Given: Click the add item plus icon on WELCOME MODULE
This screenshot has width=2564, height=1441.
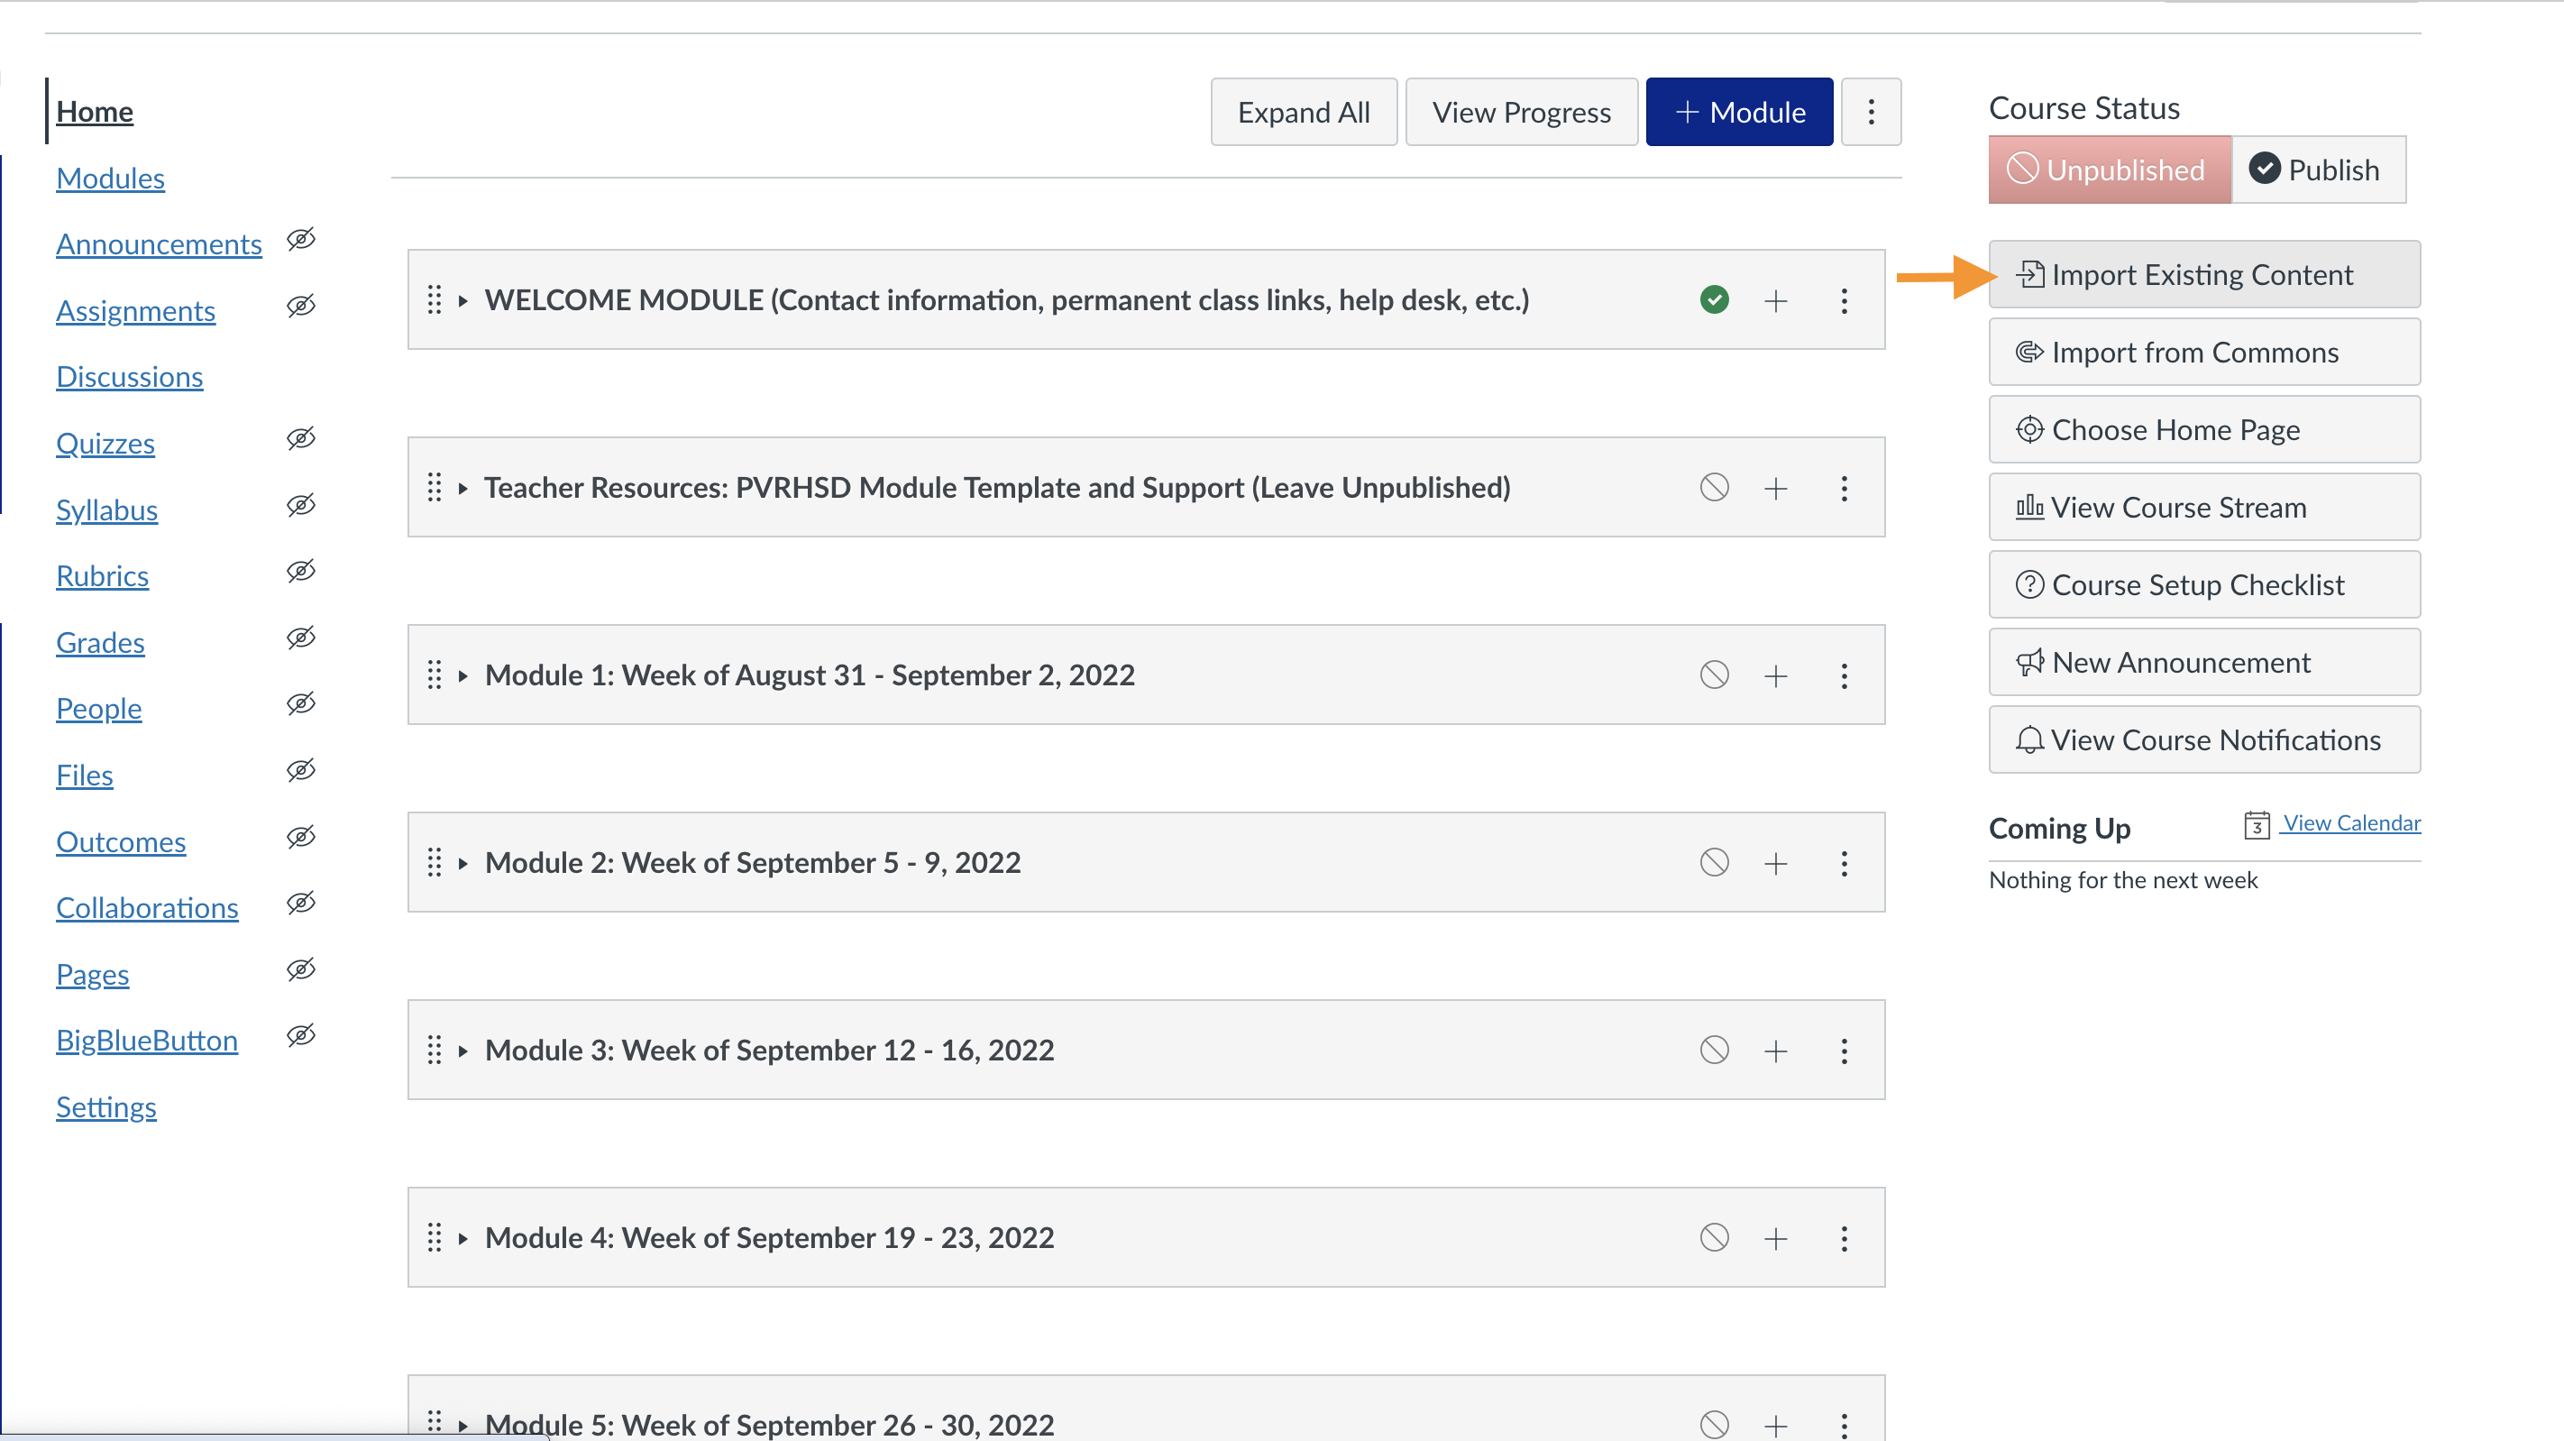Looking at the screenshot, I should (1776, 301).
